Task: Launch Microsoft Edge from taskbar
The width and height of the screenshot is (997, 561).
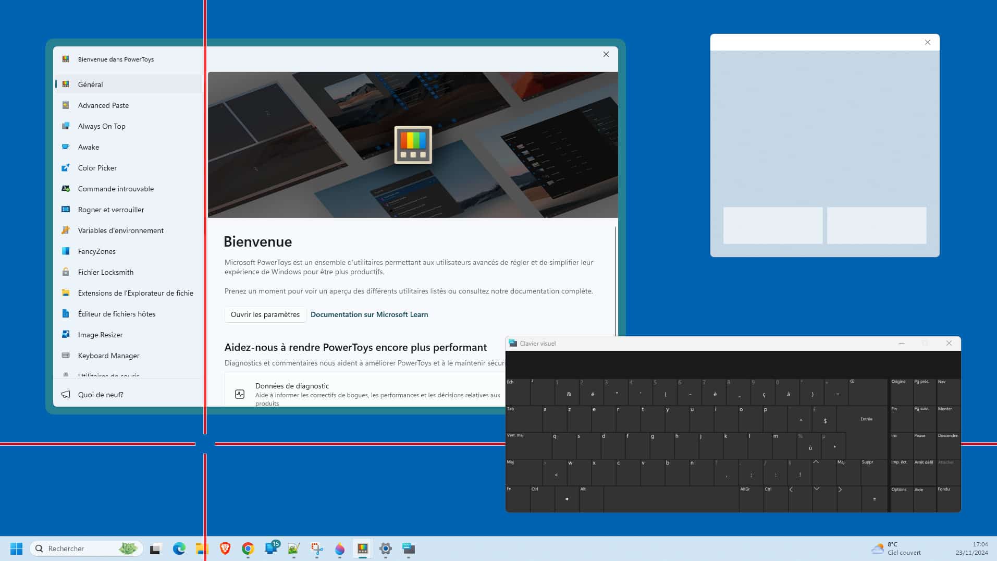Action: 179,548
